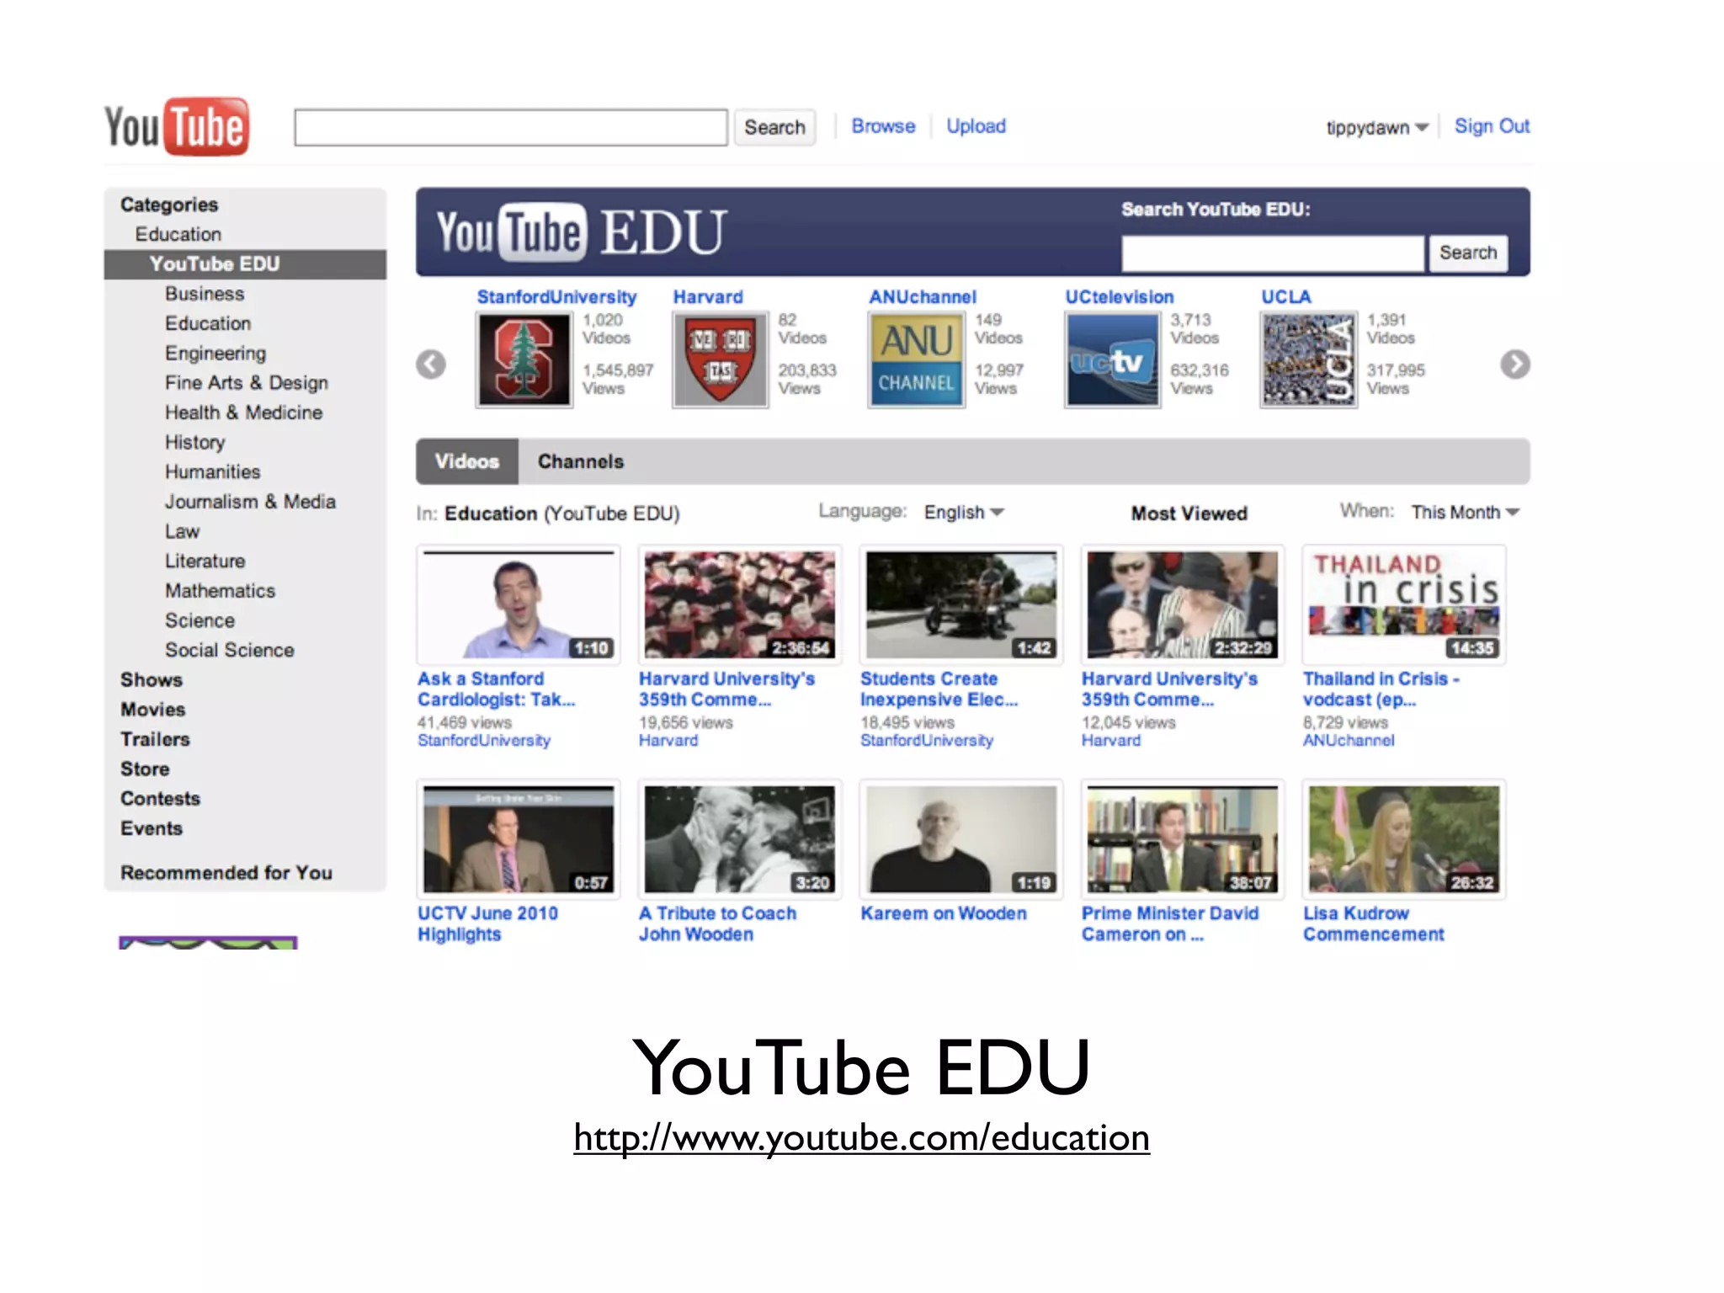
Task: Open the StanfordUniversity channel name link
Action: pyautogui.click(x=556, y=297)
